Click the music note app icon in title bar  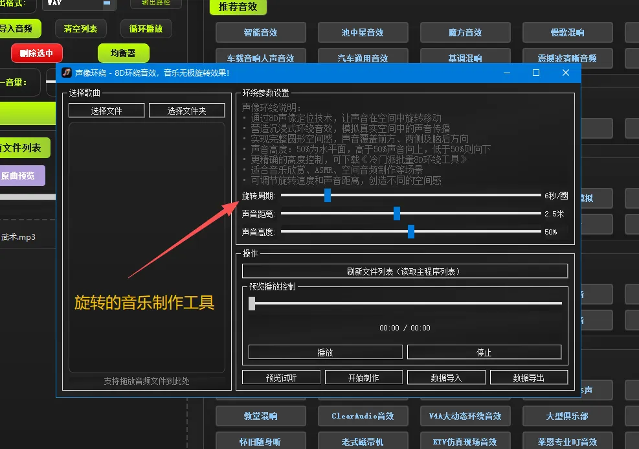click(x=67, y=73)
